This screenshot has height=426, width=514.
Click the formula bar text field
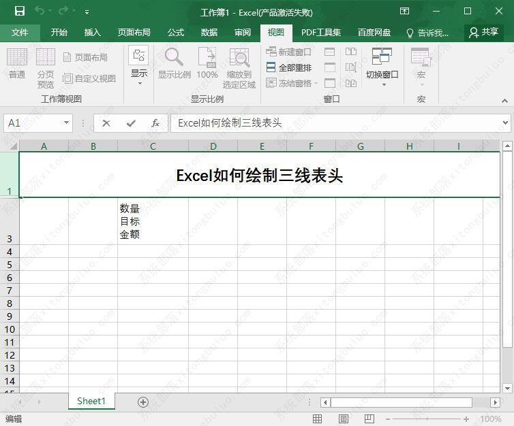coord(334,123)
